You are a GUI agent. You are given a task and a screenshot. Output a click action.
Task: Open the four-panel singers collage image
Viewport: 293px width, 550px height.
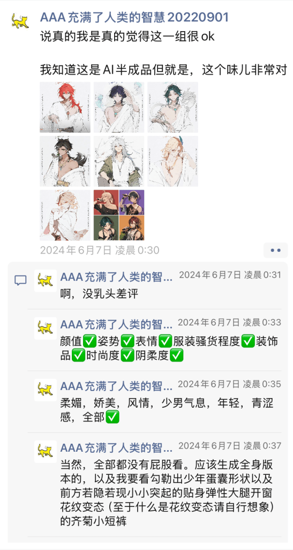pos(119,215)
